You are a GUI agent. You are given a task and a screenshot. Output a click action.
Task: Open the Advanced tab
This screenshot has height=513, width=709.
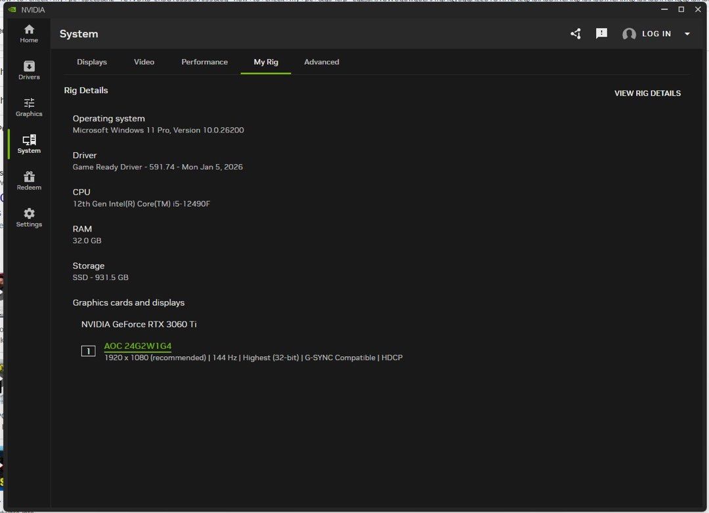pyautogui.click(x=322, y=62)
